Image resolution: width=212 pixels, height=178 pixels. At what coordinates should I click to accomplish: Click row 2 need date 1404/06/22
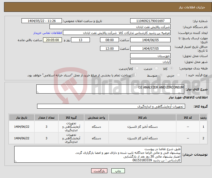(22, 138)
